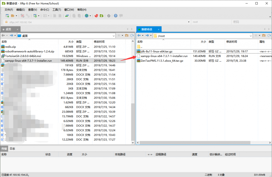This screenshot has height=177, width=272.
Task: Click the Open Session folder icon
Action: point(13,16)
